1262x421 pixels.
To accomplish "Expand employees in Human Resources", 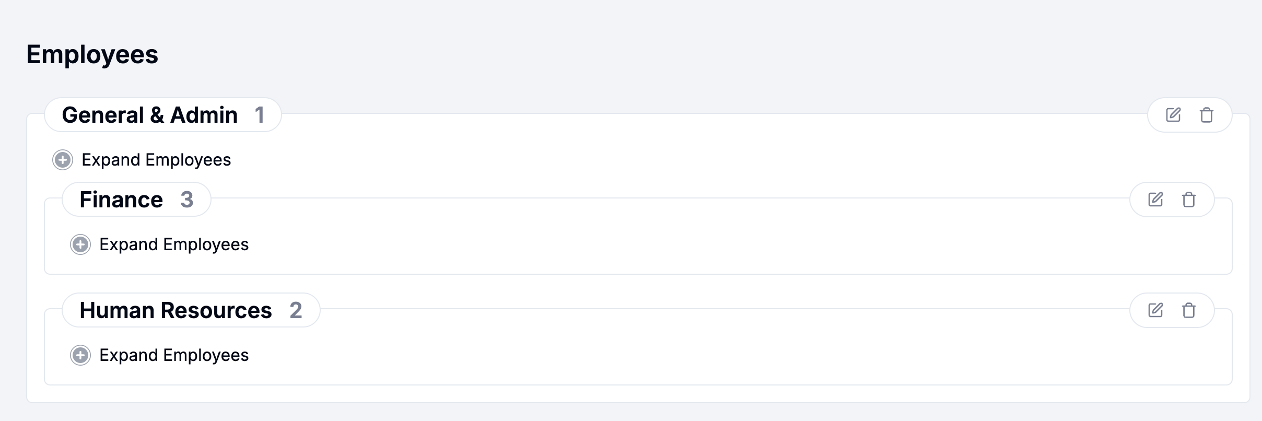I will pyautogui.click(x=174, y=355).
